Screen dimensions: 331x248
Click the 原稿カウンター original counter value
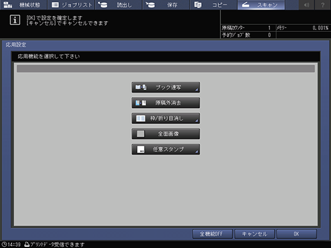pos(270,28)
